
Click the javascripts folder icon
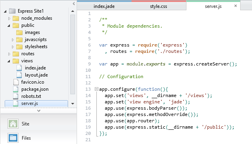click(x=19, y=39)
